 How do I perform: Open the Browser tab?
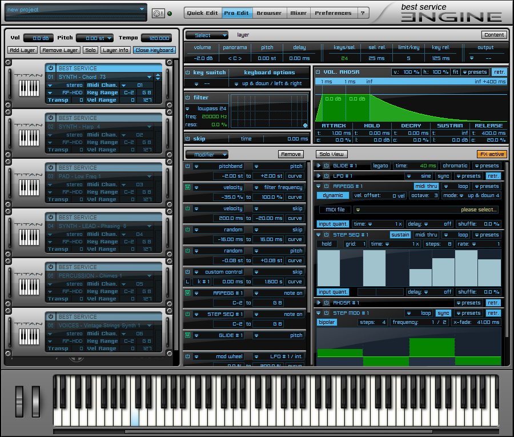(269, 13)
